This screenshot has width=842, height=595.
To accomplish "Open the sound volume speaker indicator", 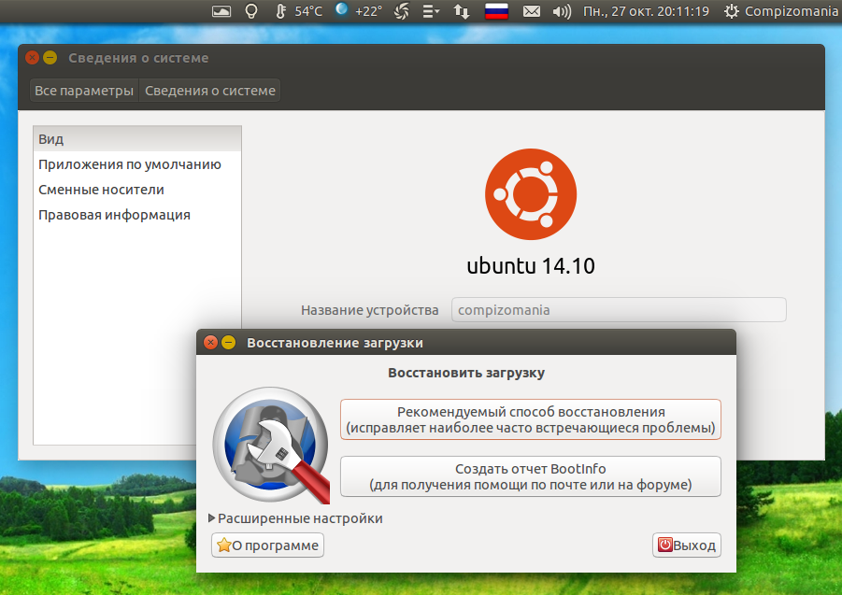I will pyautogui.click(x=562, y=11).
